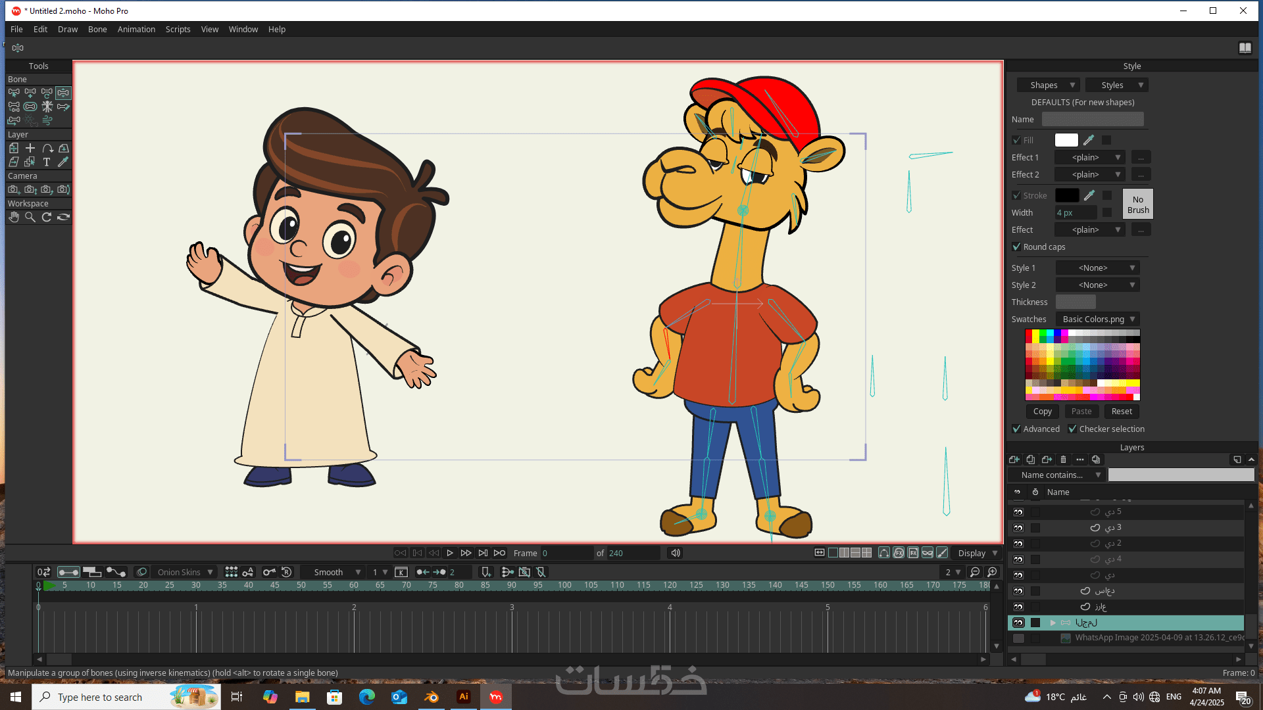
Task: Open the Scripts menu
Action: pos(178,29)
